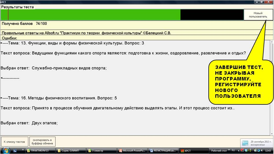274x154 pixels.
Task: Go back via К списку тестов button
Action: click(14, 142)
